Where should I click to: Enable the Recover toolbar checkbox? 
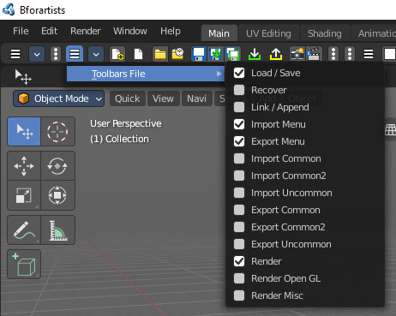(x=239, y=90)
